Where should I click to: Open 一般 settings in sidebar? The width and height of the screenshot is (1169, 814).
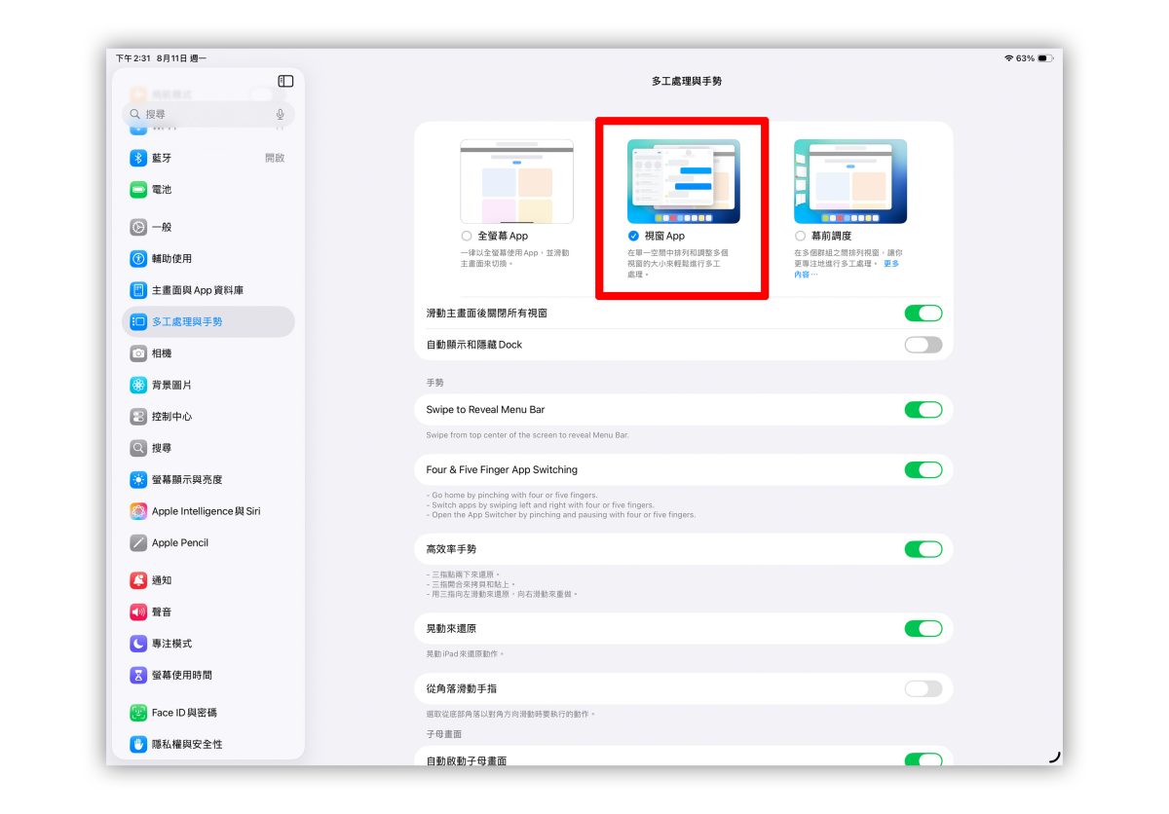coord(208,227)
